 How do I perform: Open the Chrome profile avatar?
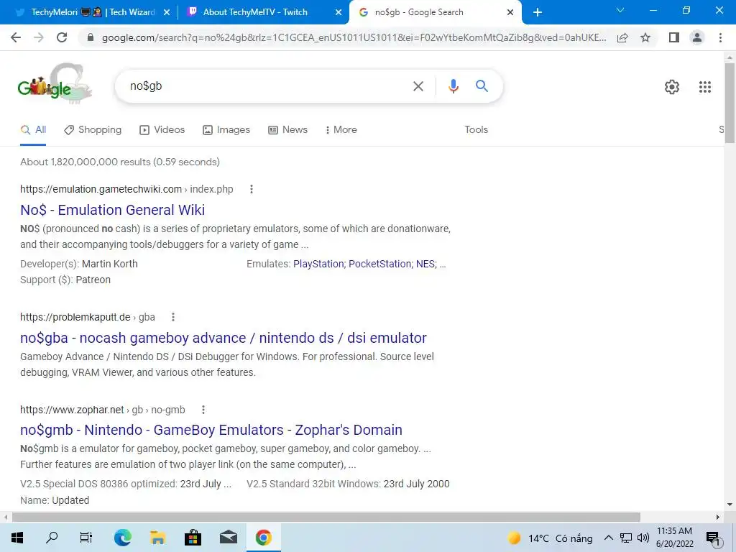click(697, 37)
